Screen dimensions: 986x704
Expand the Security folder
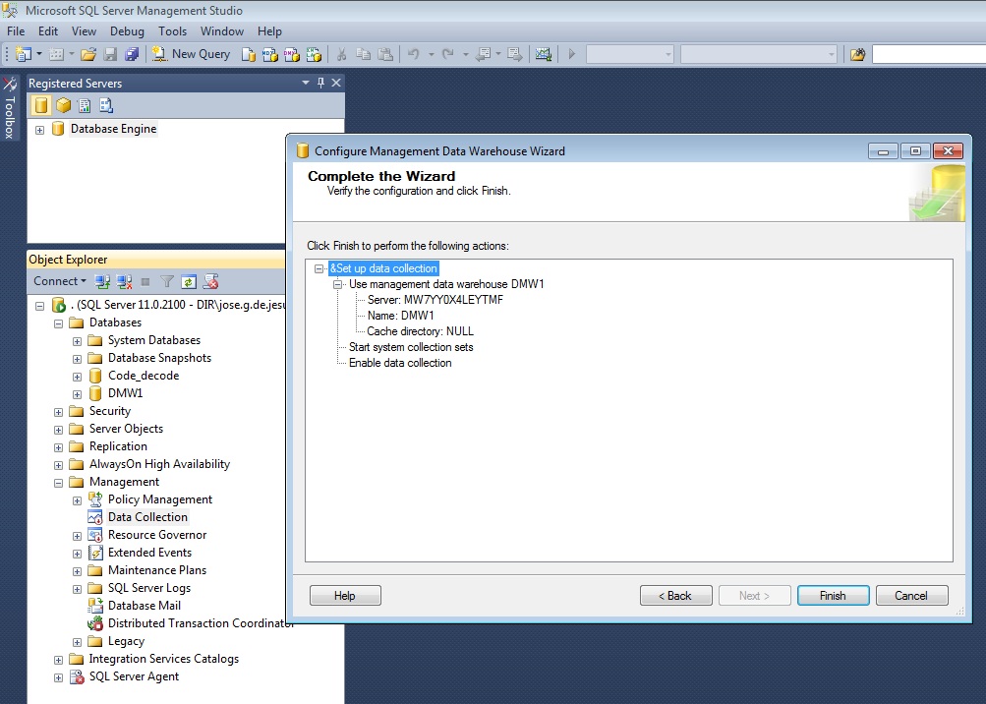(x=58, y=412)
